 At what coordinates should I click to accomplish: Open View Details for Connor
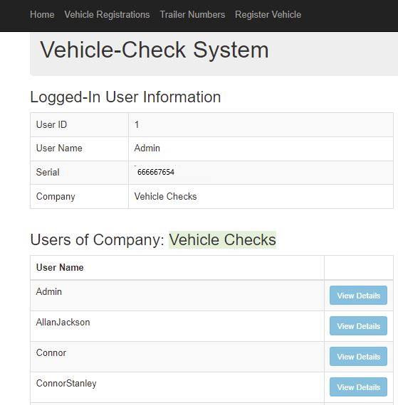(x=358, y=357)
